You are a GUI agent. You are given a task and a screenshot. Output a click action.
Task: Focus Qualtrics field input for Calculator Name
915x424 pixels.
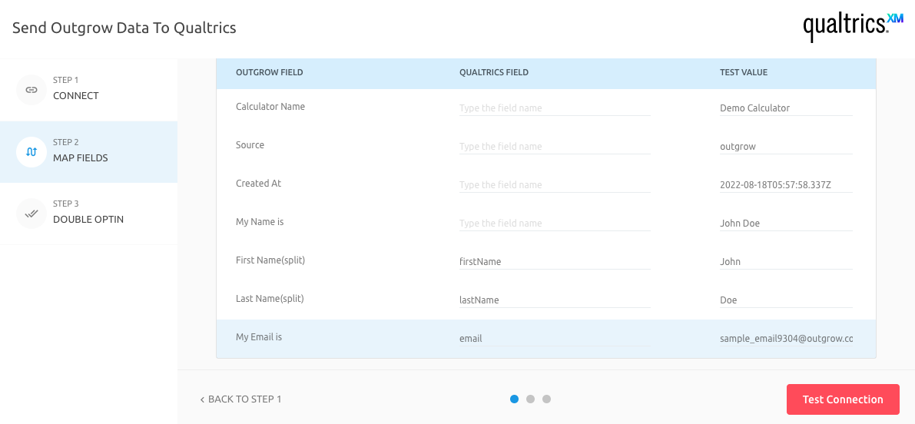tap(555, 108)
